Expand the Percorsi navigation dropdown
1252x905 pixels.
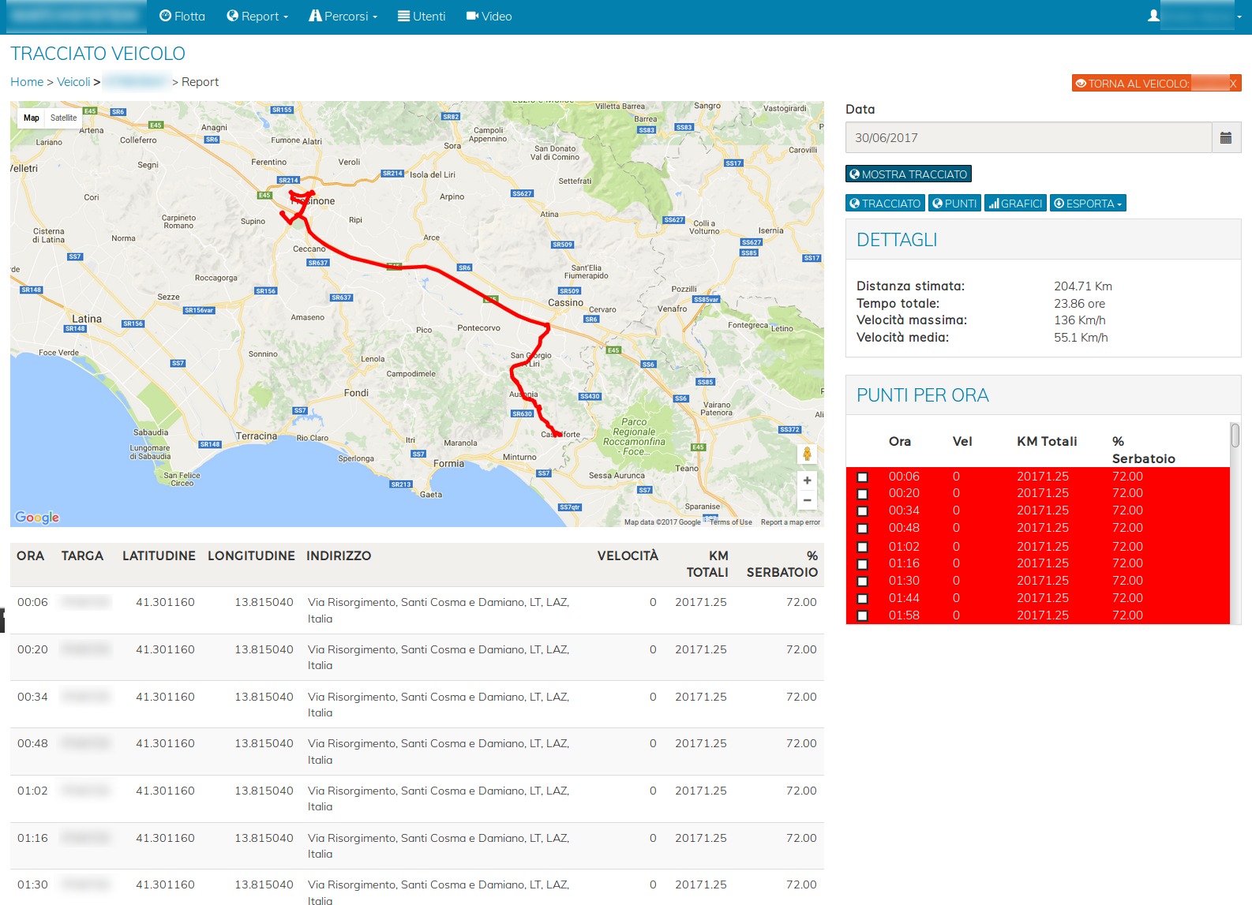[x=343, y=17]
